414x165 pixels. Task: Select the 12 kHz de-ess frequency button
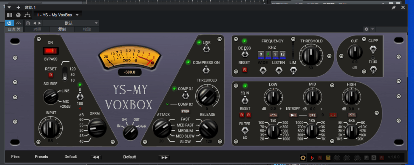click(x=283, y=54)
